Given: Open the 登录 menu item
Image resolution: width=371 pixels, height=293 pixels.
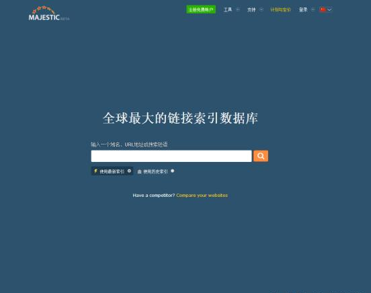Looking at the screenshot, I should [x=303, y=9].
